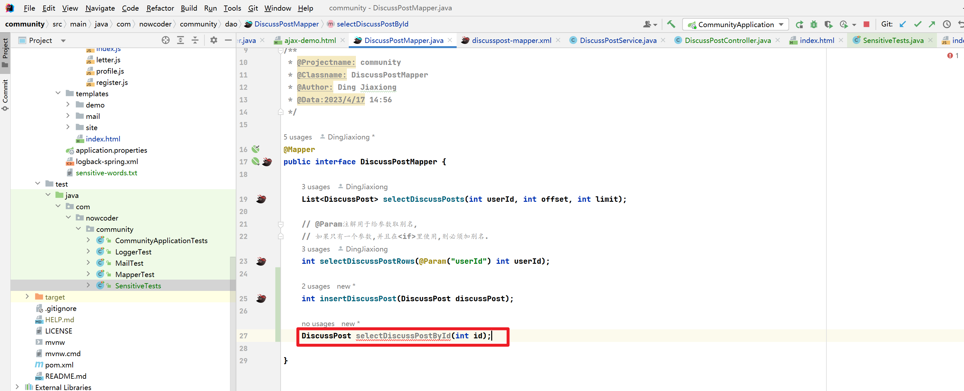Image resolution: width=964 pixels, height=391 pixels.
Task: Select sensitive-words.txt in project tree
Action: pyautogui.click(x=106, y=173)
